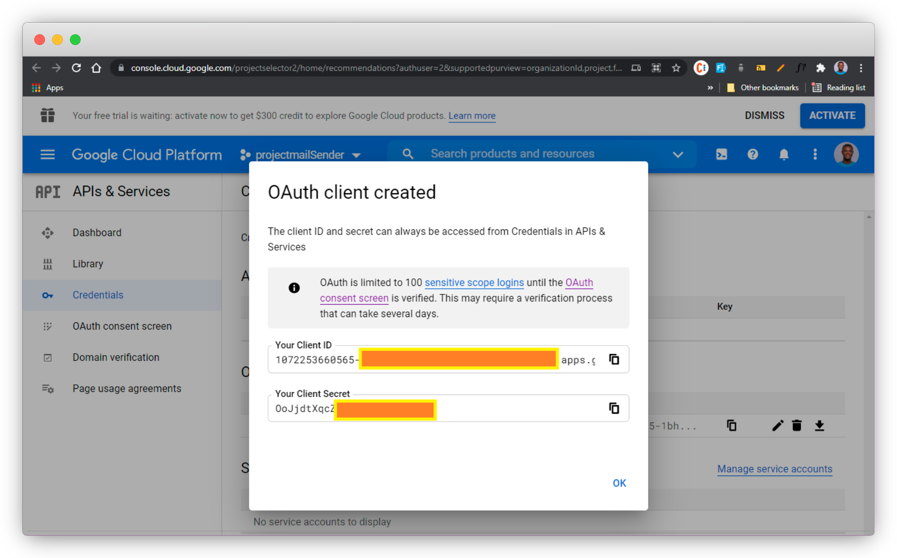Open Page usage agreements
This screenshot has width=897, height=558.
pyautogui.click(x=122, y=388)
